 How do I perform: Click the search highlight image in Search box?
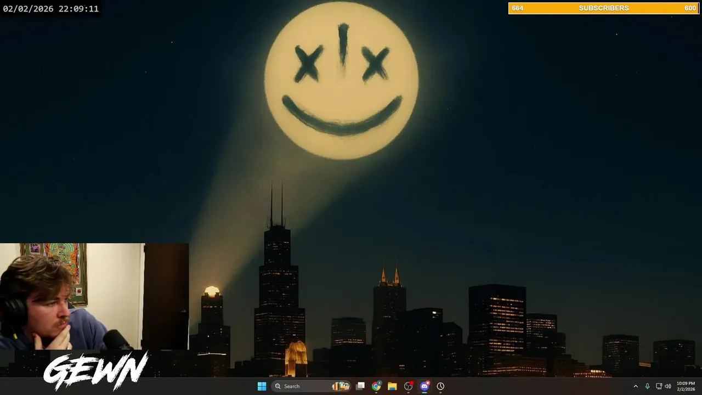341,386
